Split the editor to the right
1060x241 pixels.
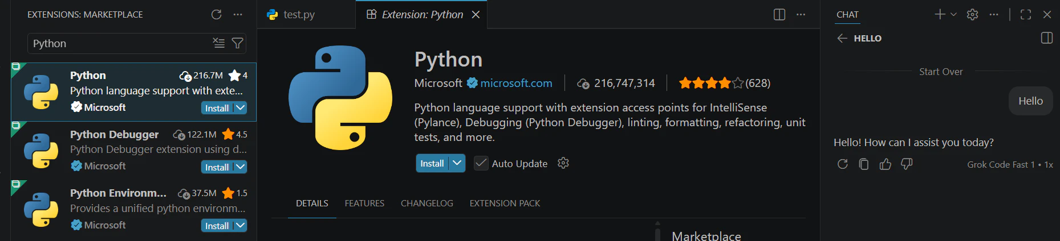click(x=779, y=14)
